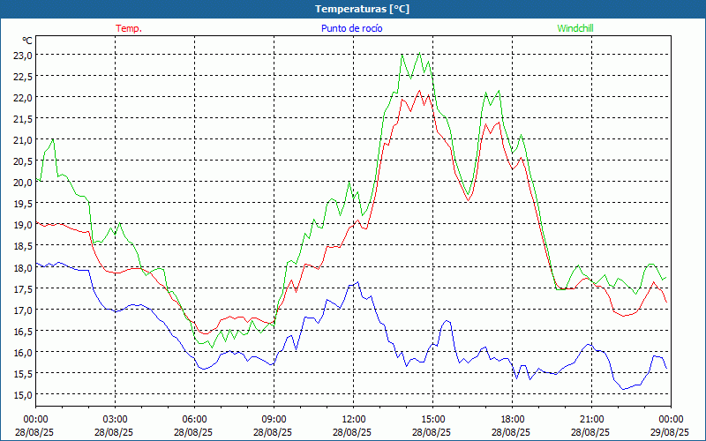Click the blue Punto de rocío legend
Image resolution: width=706 pixels, height=441 pixels.
351,28
